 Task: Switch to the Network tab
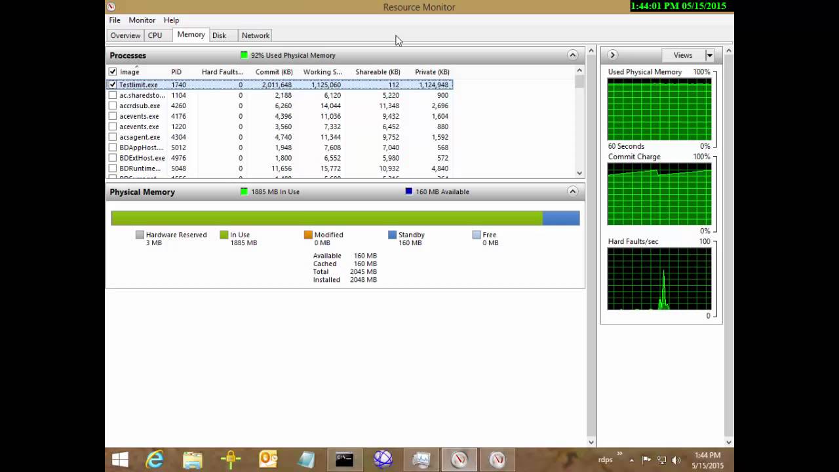click(x=256, y=35)
